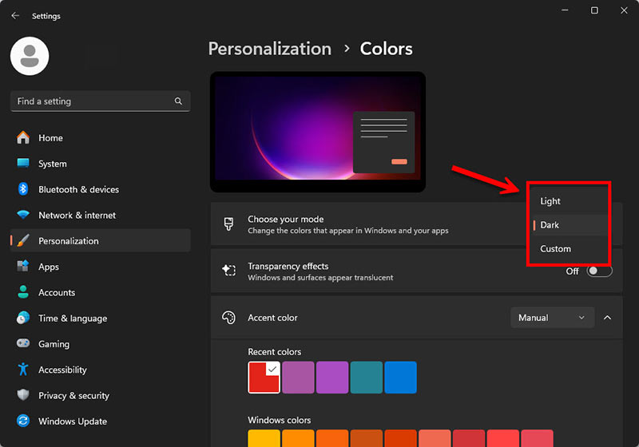
Task: Click the System monitor icon
Action: (23, 164)
